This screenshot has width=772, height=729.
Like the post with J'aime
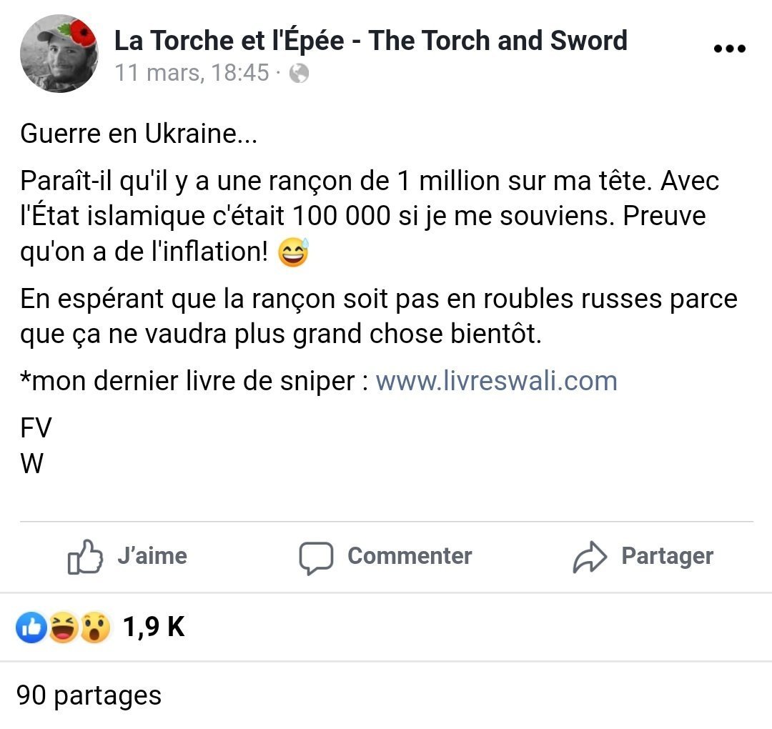127,557
